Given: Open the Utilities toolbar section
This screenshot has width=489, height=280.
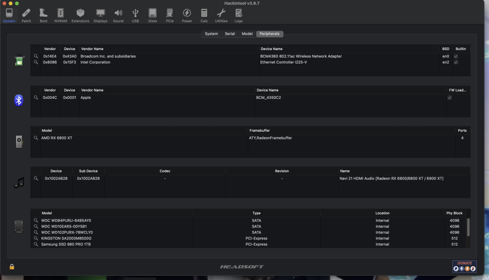Looking at the screenshot, I should [x=221, y=16].
